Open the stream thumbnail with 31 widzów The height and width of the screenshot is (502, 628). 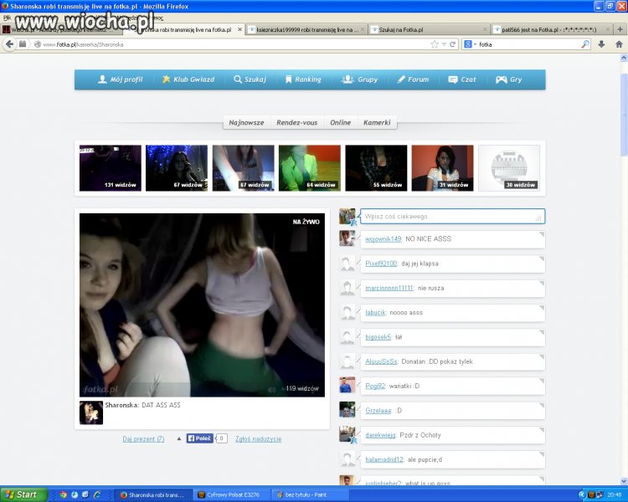[x=443, y=167]
